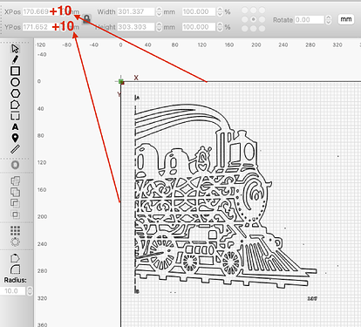Step the Width value up or down
361x327 pixels.
pos(159,12)
